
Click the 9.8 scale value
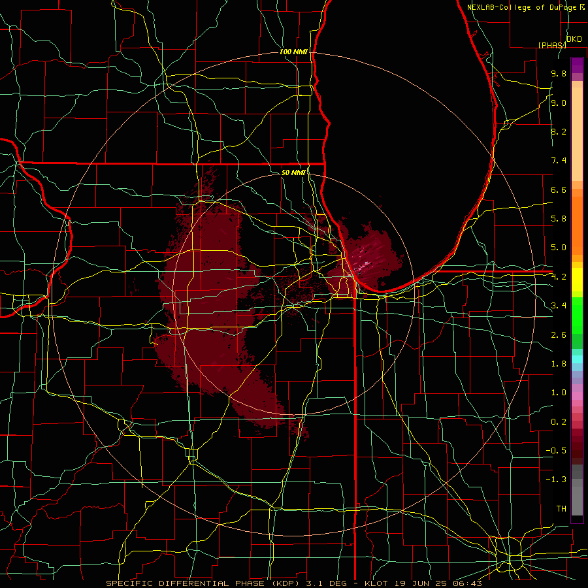pos(559,73)
